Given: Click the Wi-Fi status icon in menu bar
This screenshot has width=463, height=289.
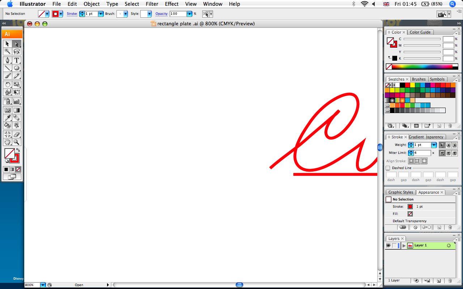Looking at the screenshot, I should (364, 4).
